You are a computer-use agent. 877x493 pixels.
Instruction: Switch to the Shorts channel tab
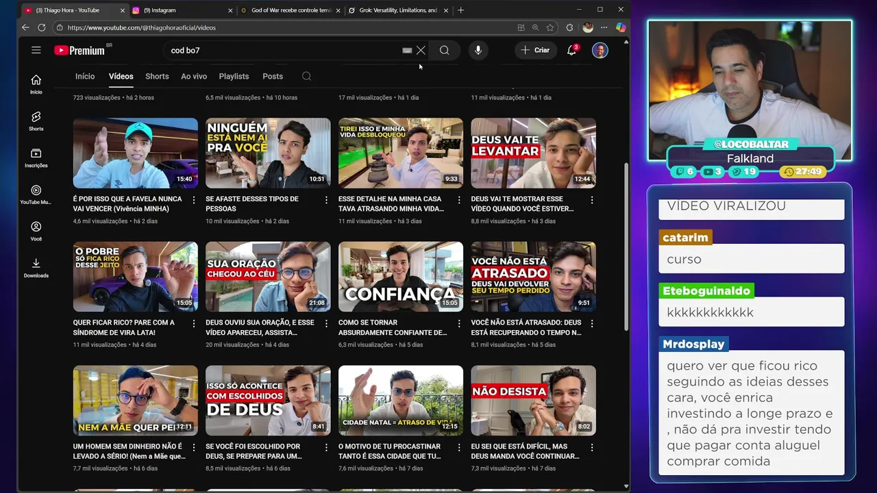click(157, 76)
